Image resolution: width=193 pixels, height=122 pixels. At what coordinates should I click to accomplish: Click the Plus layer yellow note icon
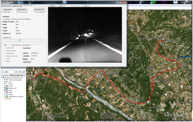point(7,98)
